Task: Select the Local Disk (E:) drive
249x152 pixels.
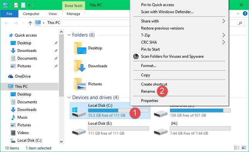Action: 110,128
